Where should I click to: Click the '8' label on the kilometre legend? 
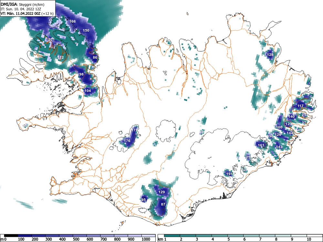[276, 239]
